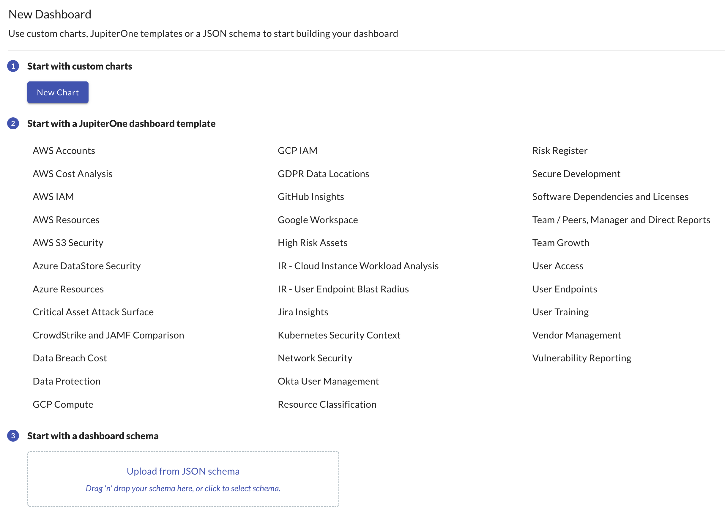Viewport: 725px width, 526px height.
Task: Click the step 2 number badge
Action: pyautogui.click(x=13, y=124)
